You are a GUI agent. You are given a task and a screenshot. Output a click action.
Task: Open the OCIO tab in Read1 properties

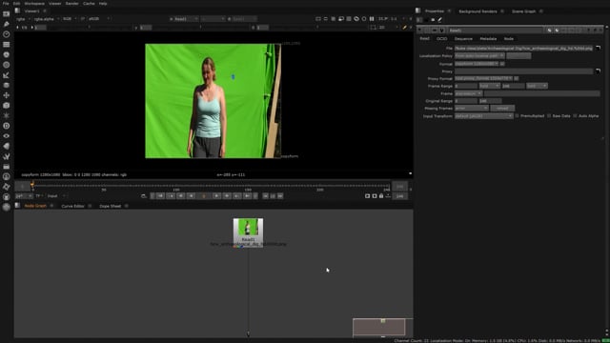(x=441, y=39)
